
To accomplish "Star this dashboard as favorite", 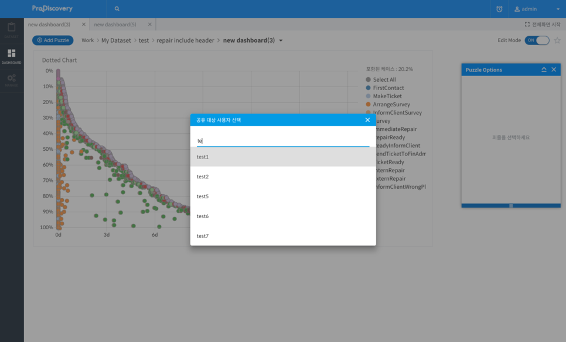I will [x=557, y=40].
